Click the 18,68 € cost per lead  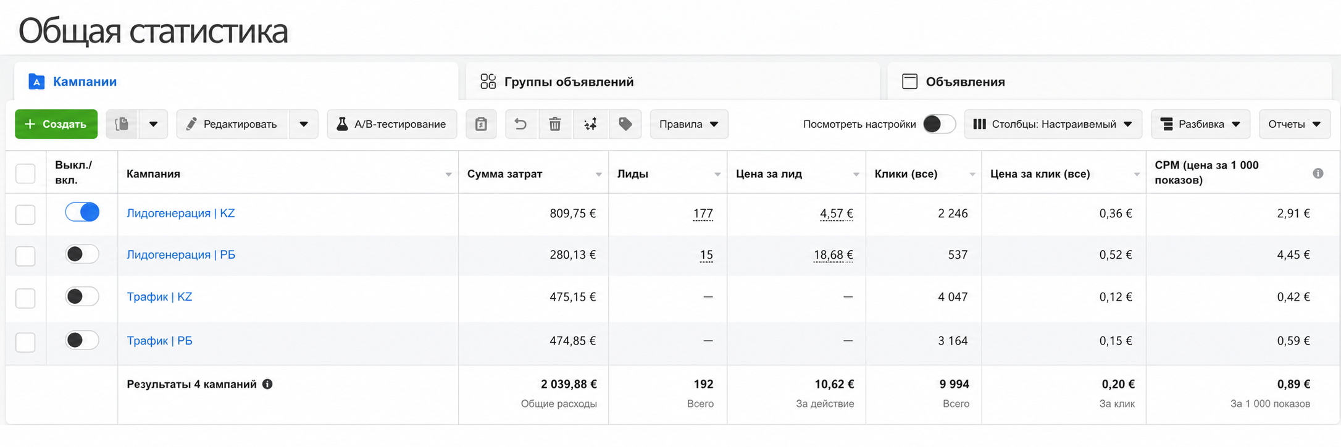click(833, 255)
